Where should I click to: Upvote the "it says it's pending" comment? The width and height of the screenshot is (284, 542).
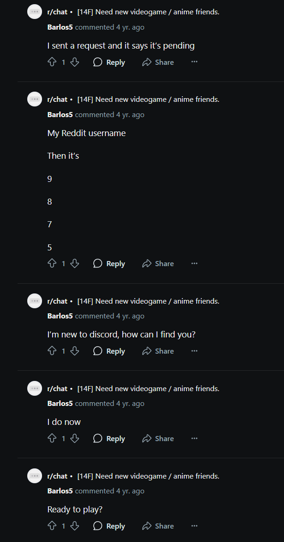point(52,62)
